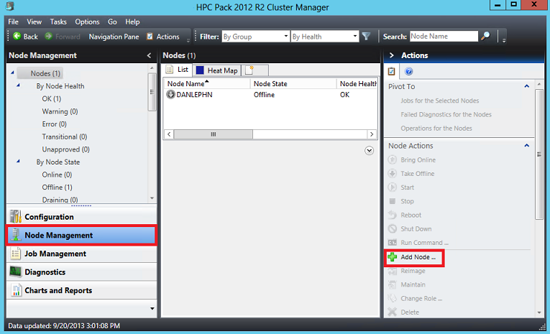Select the Transitional (0) tree item
550x334 pixels.
(65, 136)
